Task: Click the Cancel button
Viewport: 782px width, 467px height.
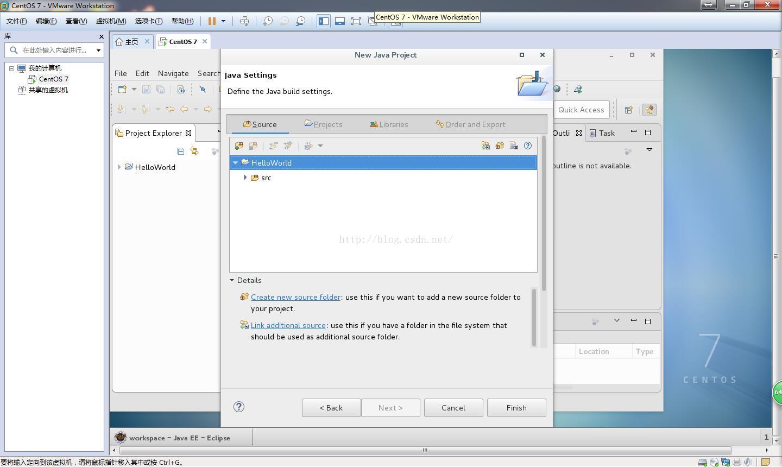Action: click(x=453, y=408)
